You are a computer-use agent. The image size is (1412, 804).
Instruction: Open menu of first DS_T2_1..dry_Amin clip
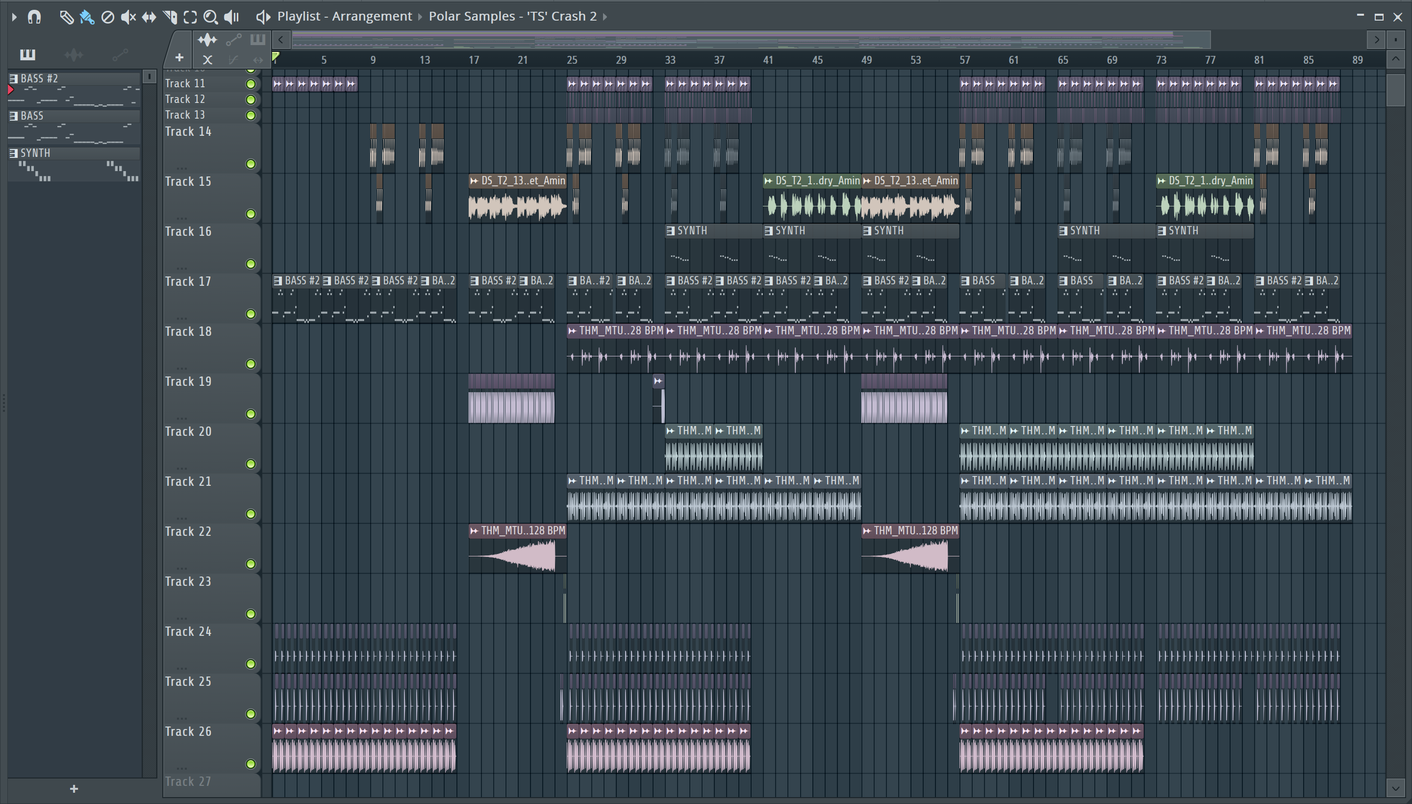click(x=768, y=180)
